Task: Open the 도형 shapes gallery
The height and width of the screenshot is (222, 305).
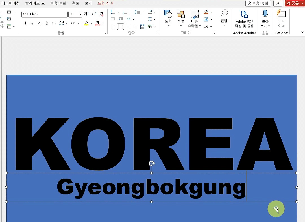Action: pos(168,18)
